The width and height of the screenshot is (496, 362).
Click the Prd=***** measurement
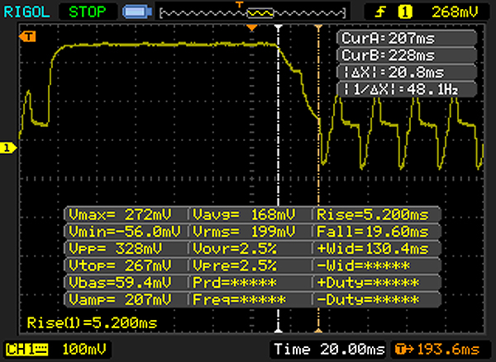(x=250, y=283)
